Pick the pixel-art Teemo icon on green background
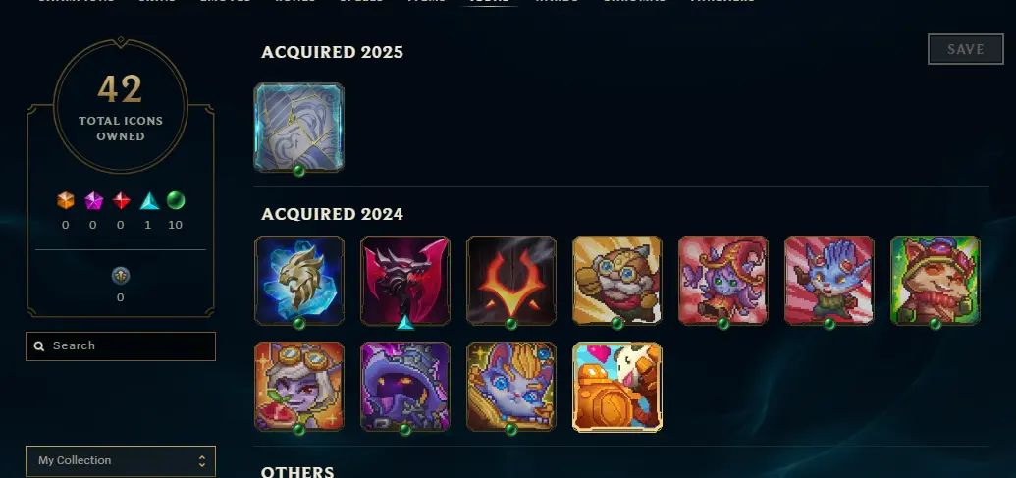The width and height of the screenshot is (1016, 478). tap(935, 281)
